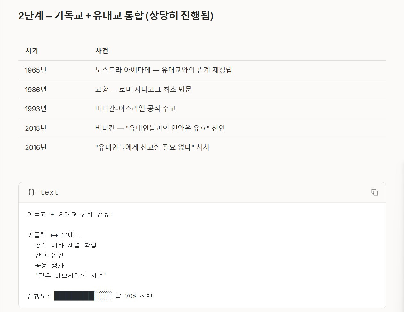Click the 2단계 기독교 + 유대교 통합 heading
The height and width of the screenshot is (312, 404).
point(116,15)
